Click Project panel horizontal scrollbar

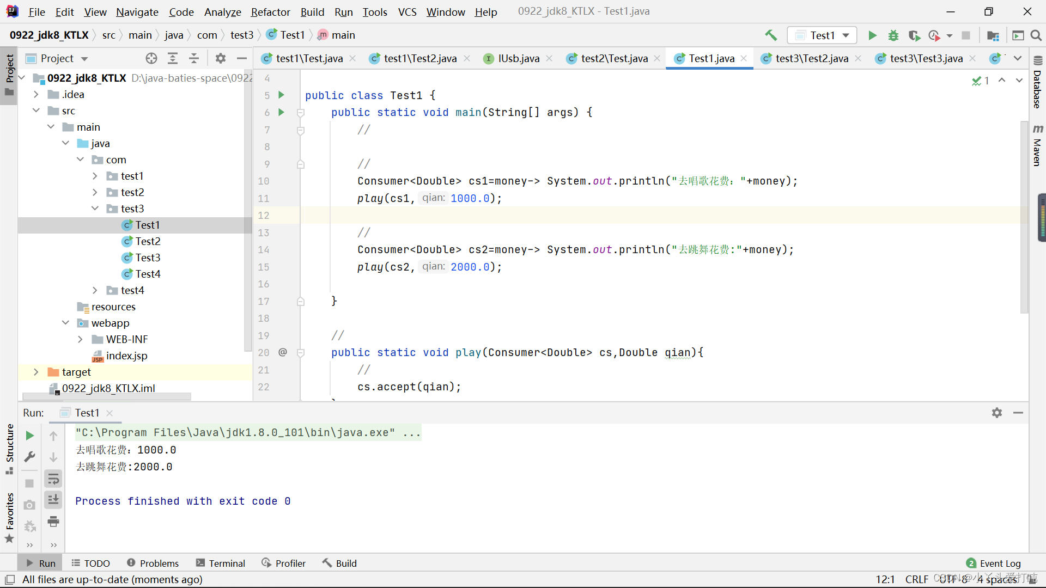[106, 396]
